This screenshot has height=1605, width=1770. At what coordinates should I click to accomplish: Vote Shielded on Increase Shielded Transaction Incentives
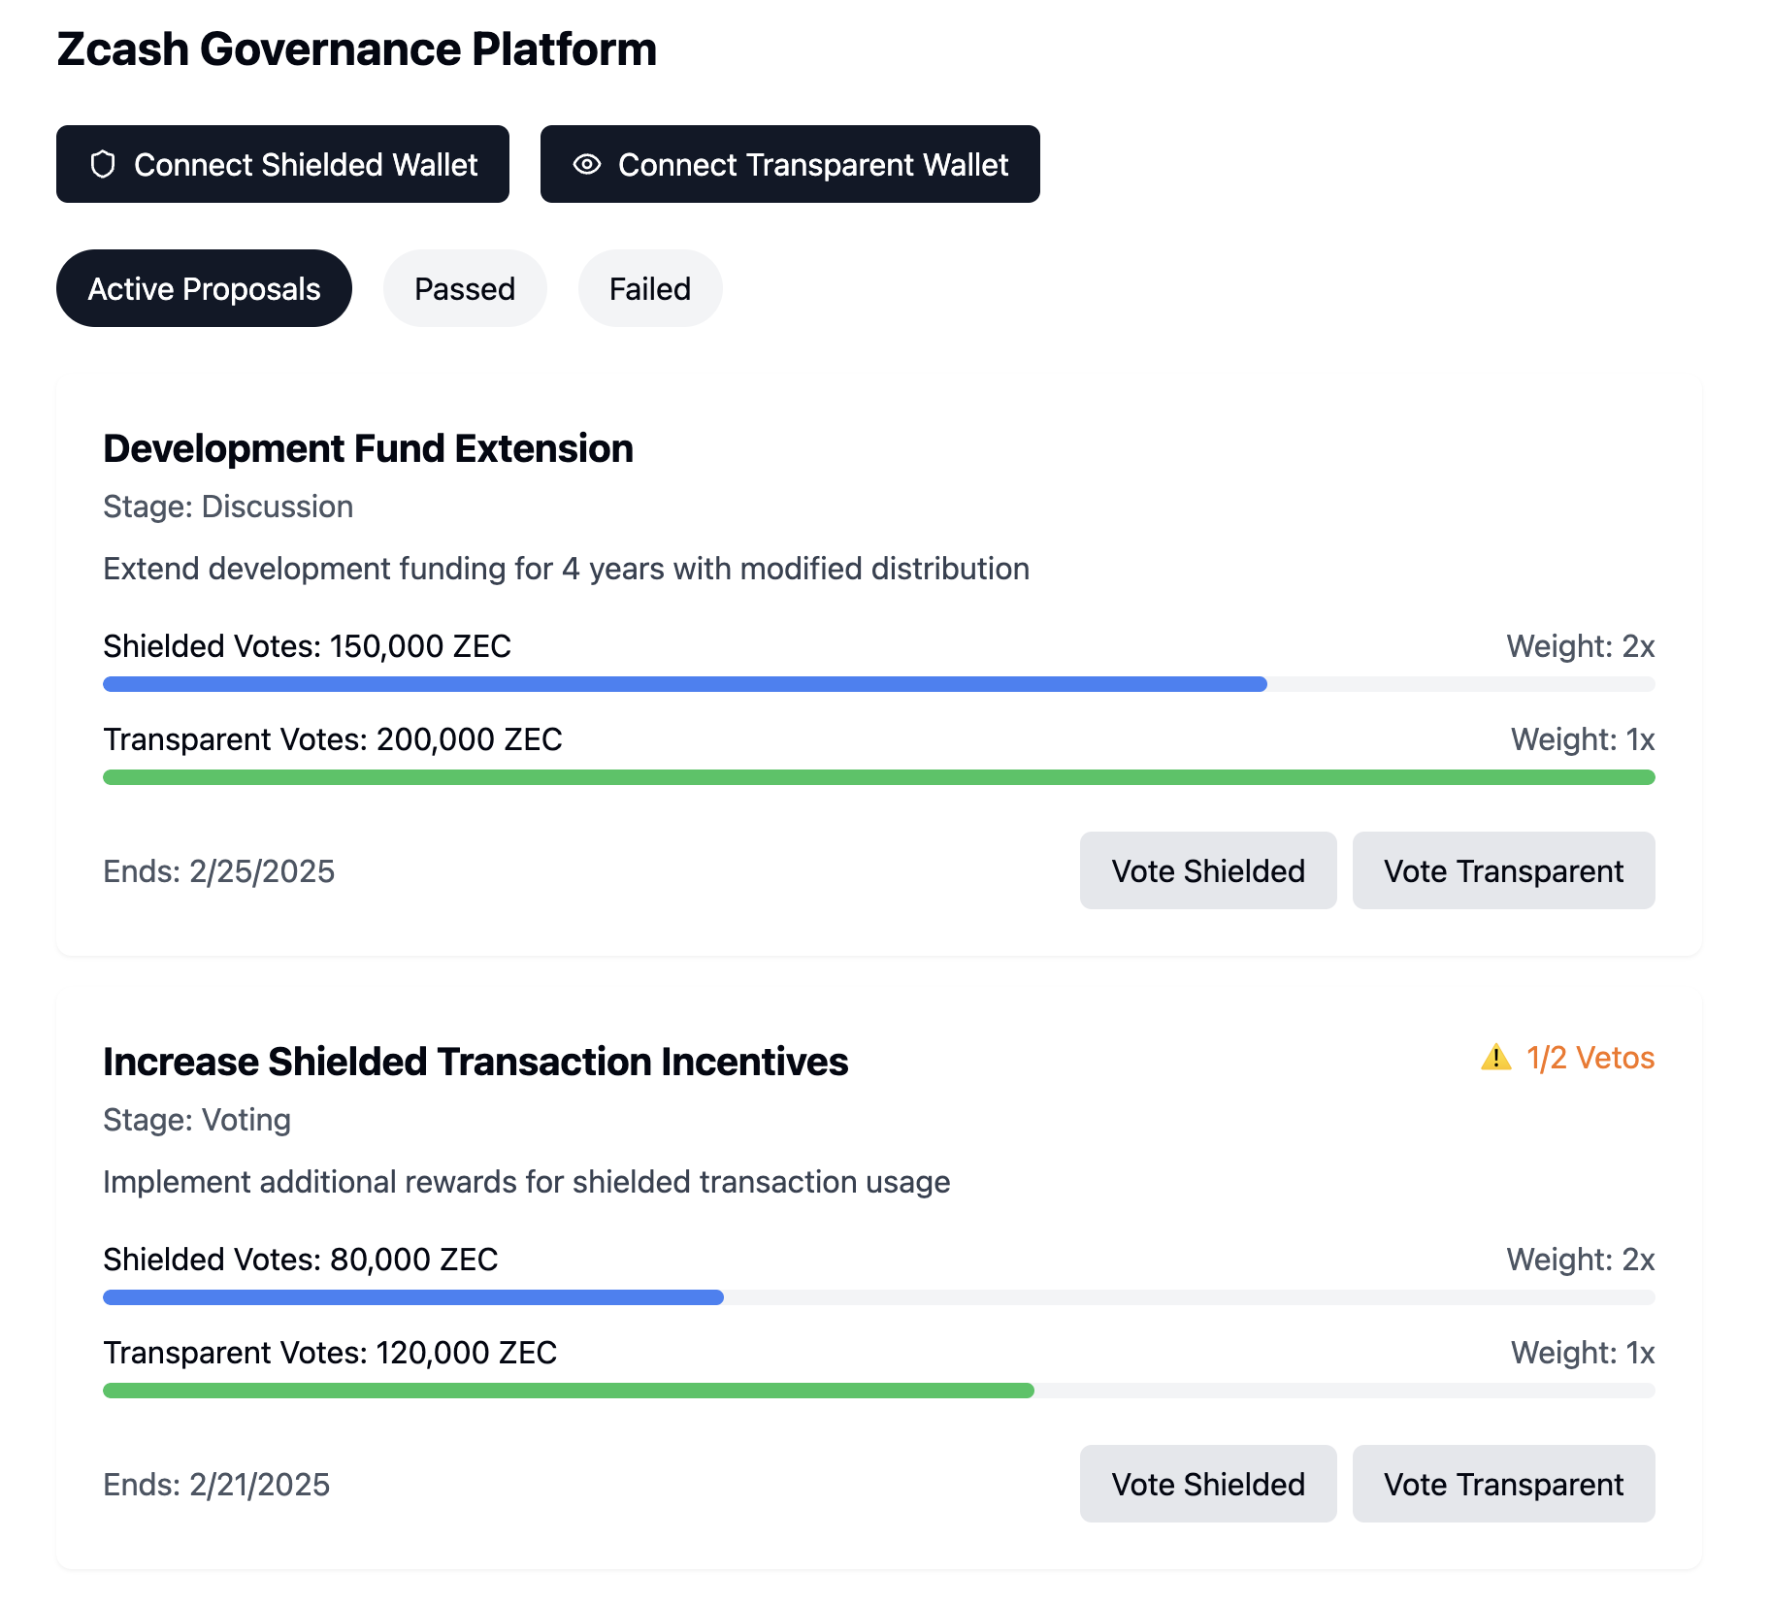tap(1207, 1484)
